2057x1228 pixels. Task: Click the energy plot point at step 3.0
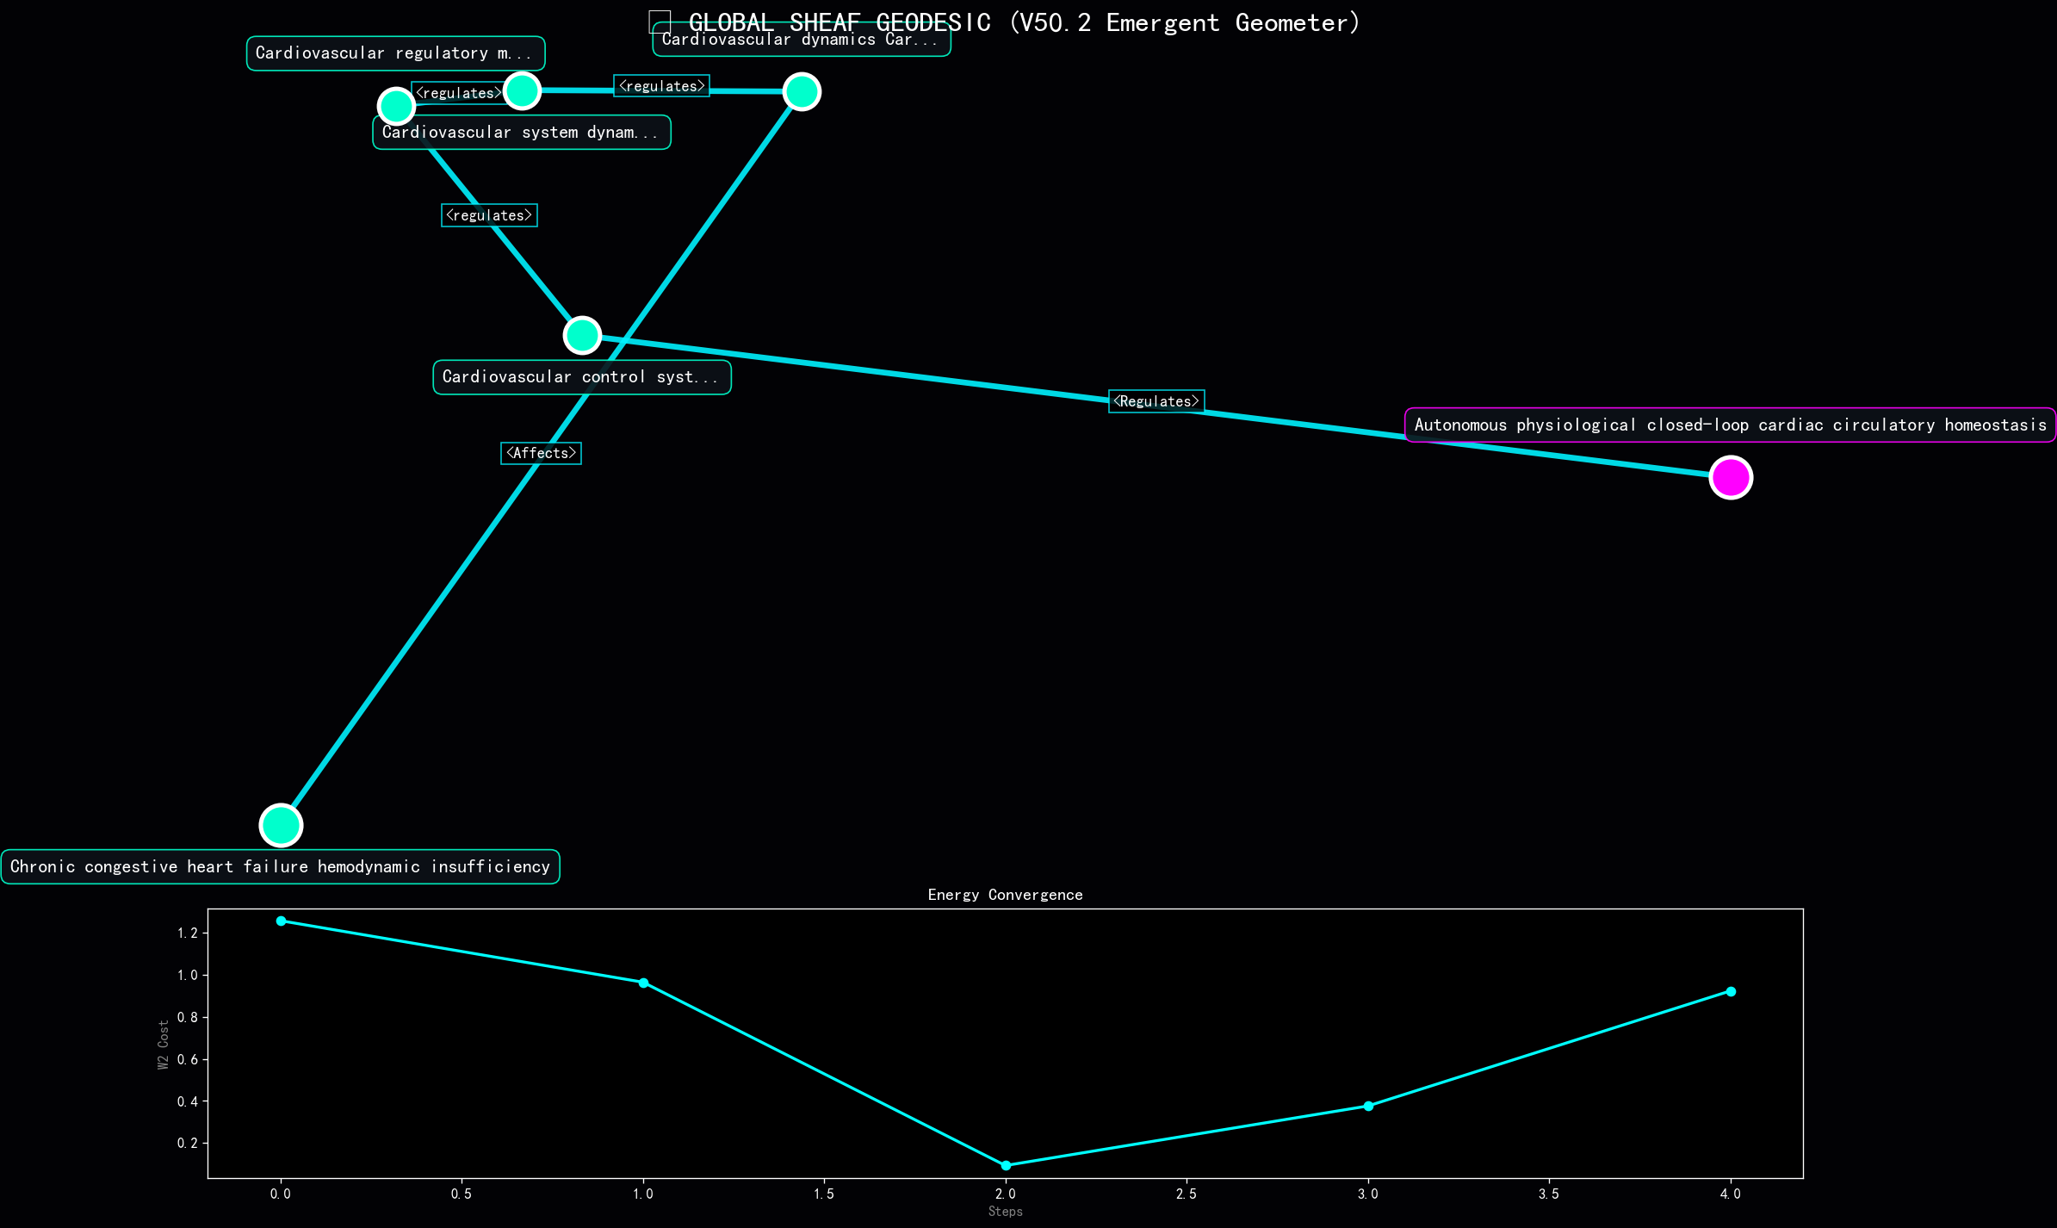1368,1106
